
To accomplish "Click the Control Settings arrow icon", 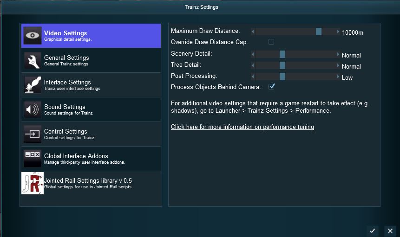I will 33,134.
